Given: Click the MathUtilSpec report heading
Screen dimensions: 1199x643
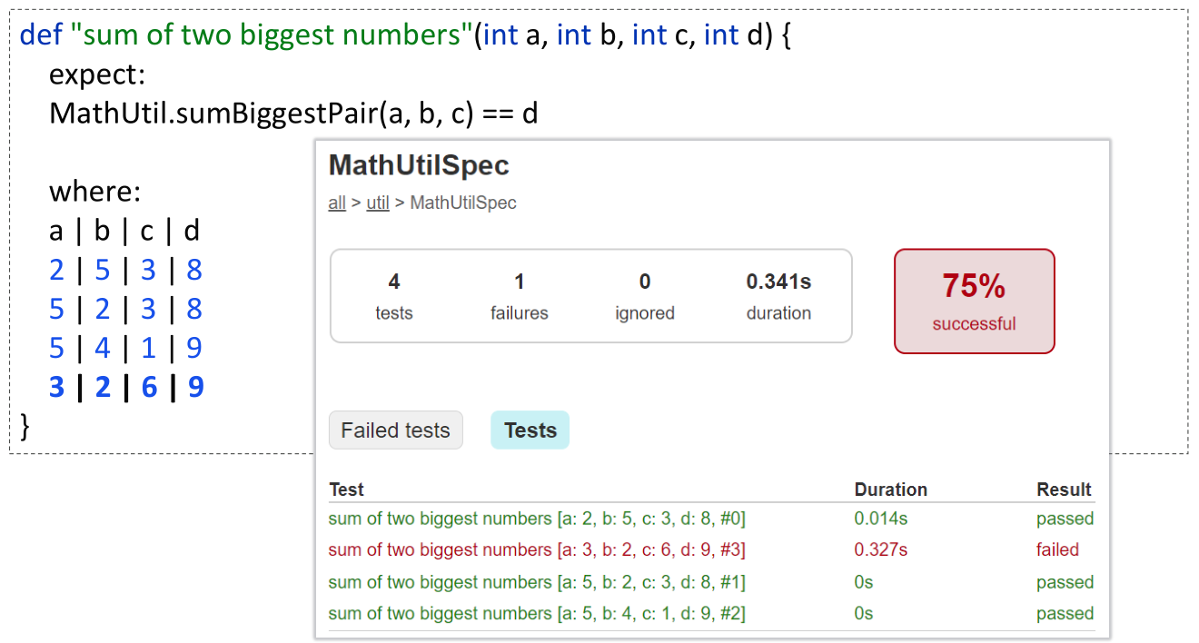Looking at the screenshot, I should 419,165.
